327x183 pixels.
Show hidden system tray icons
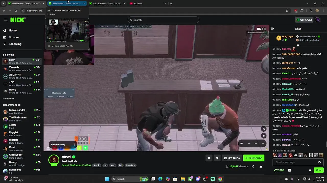pos(281,179)
